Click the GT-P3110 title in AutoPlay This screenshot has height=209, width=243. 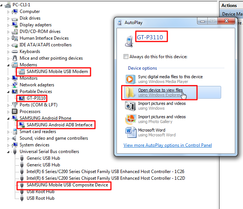coord(150,37)
